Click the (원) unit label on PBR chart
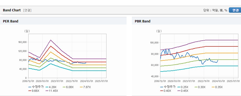This screenshot has height=96, width=241. 159,31
